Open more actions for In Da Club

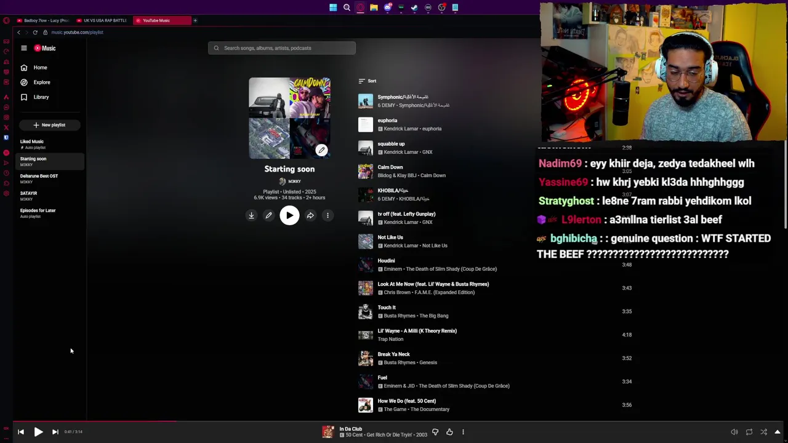coord(463,432)
